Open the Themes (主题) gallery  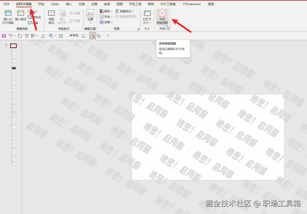(x=90, y=17)
